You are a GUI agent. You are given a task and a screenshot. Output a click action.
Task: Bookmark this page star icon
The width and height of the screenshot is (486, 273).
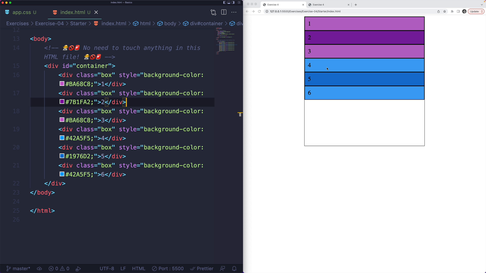[x=444, y=11]
